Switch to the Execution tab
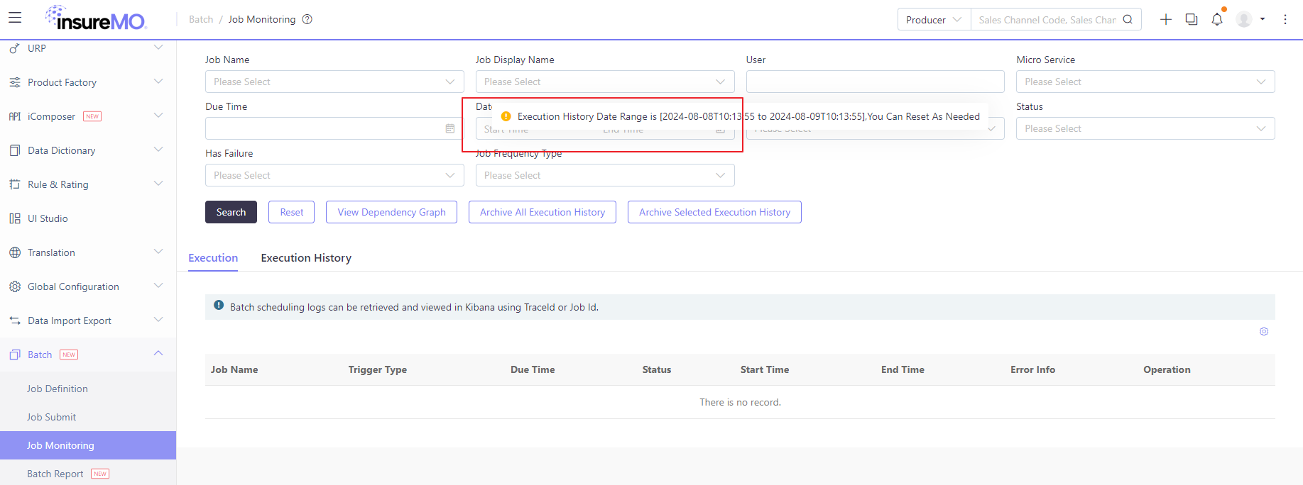This screenshot has height=485, width=1303. click(x=213, y=258)
